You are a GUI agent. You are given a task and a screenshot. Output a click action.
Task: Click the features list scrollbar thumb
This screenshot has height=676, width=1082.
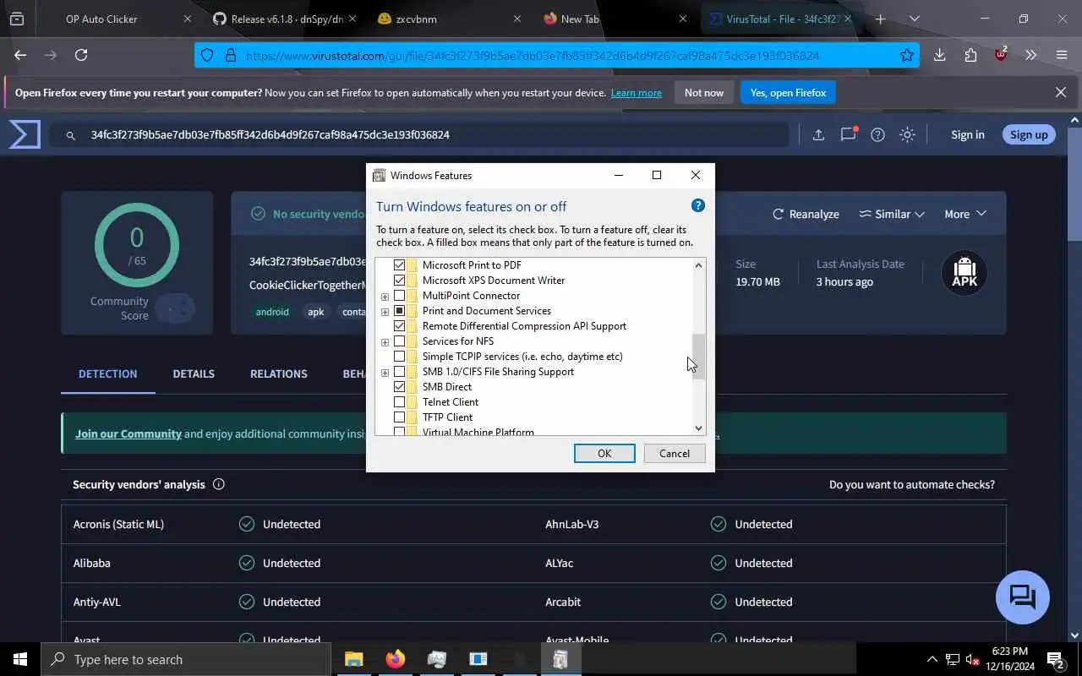click(698, 357)
